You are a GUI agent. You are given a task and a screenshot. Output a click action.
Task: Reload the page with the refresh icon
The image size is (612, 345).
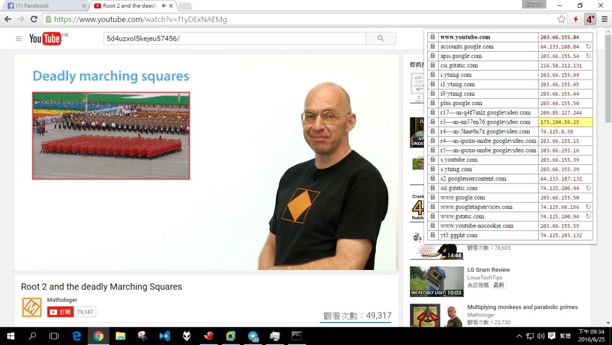[34, 19]
